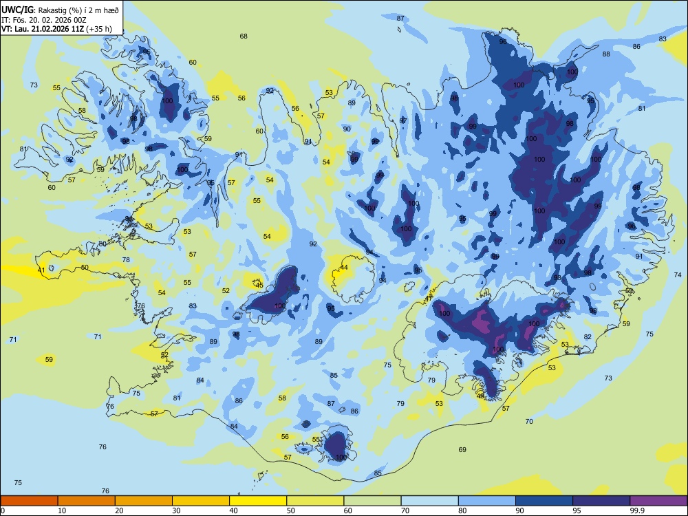Click the humidity value '41' on the map
The width and height of the screenshot is (688, 516).
41,270
